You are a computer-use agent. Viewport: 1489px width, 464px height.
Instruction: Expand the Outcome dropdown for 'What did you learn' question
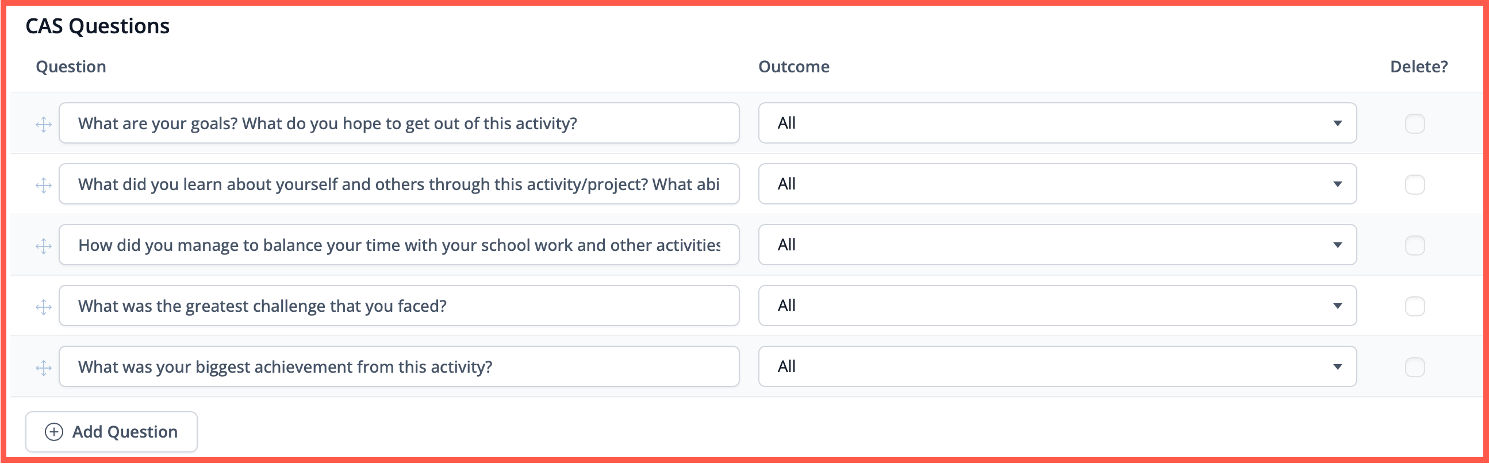pos(1057,184)
